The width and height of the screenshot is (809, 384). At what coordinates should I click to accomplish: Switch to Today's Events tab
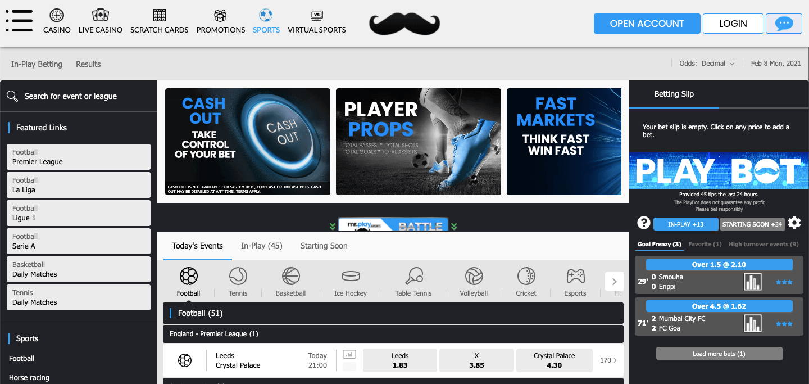click(x=197, y=246)
